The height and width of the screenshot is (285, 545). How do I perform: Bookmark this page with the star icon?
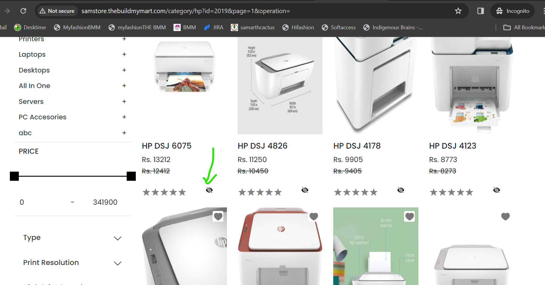tap(458, 11)
